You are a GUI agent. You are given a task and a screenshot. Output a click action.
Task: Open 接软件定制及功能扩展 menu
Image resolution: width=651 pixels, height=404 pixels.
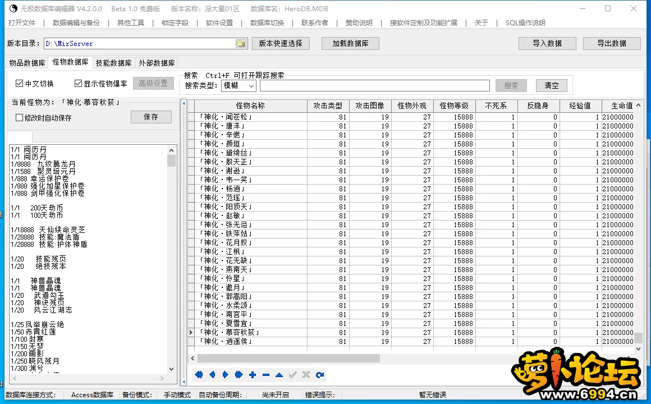tap(424, 23)
